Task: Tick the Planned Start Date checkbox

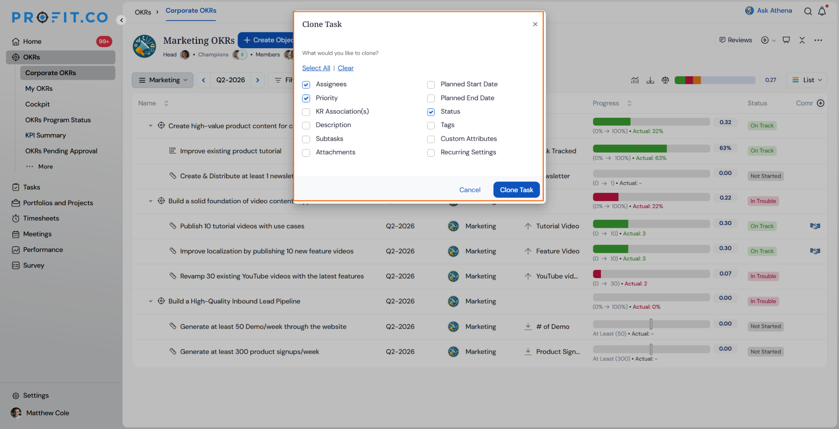Action: (431, 85)
